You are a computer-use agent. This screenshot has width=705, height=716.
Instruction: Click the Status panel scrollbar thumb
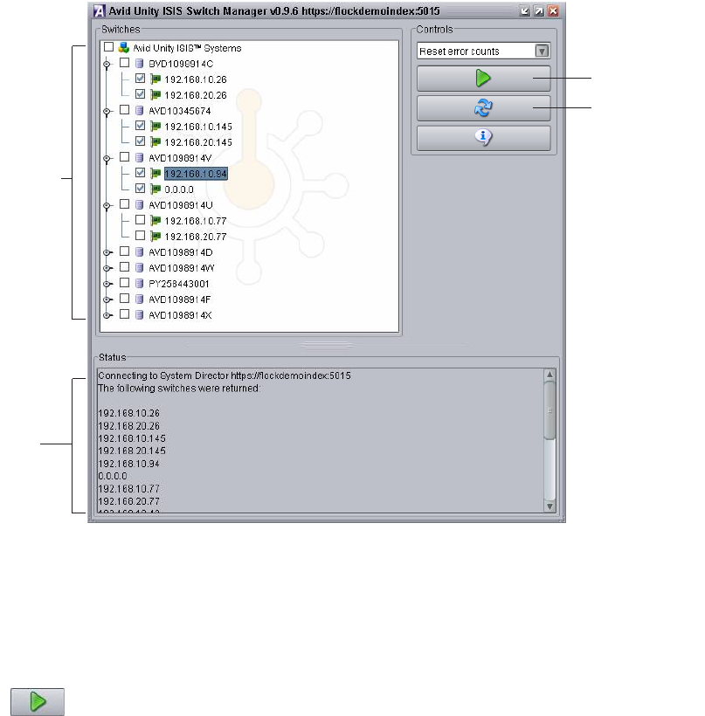(x=549, y=410)
